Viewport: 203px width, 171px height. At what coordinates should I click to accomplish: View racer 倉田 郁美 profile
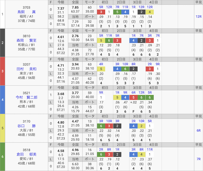(27, 154)
